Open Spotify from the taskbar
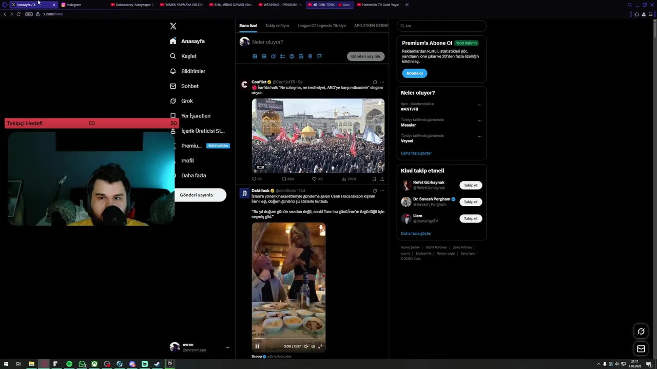657x369 pixels. (x=69, y=364)
